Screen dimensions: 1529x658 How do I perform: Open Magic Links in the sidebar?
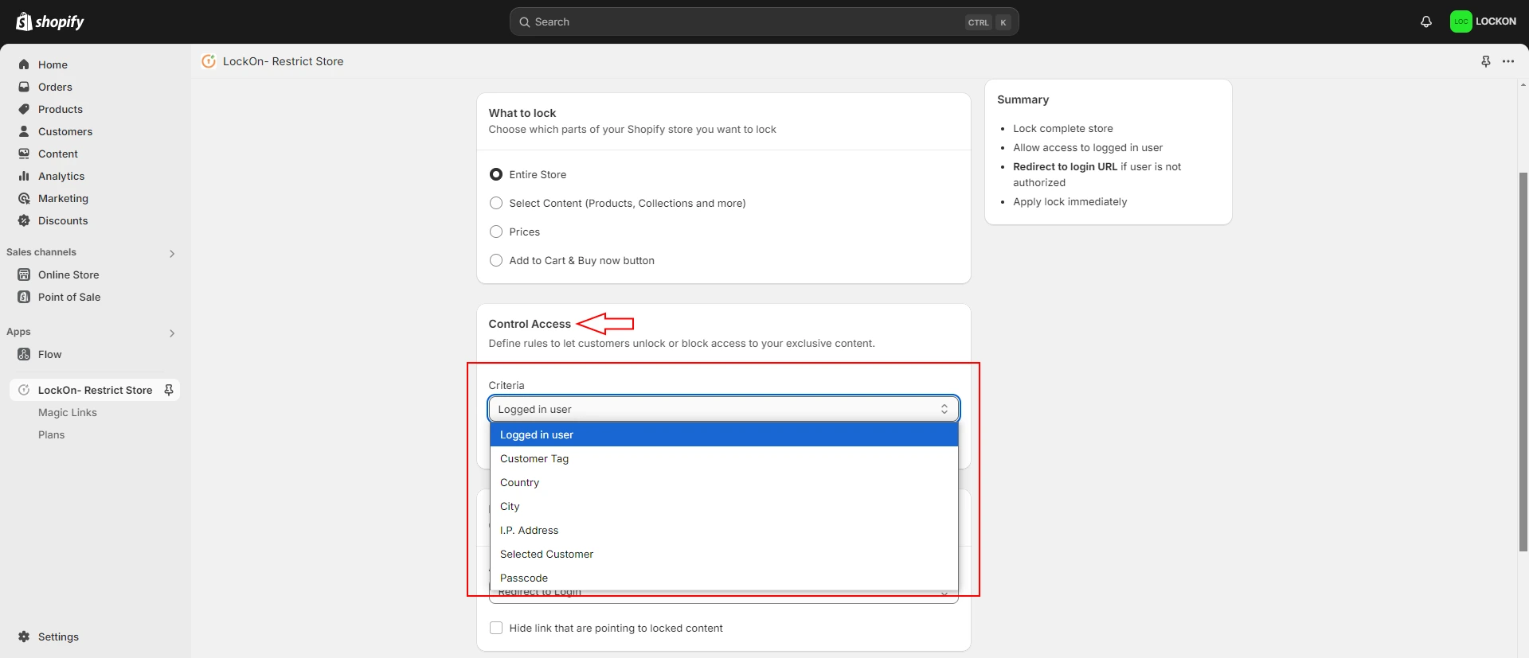pos(68,412)
